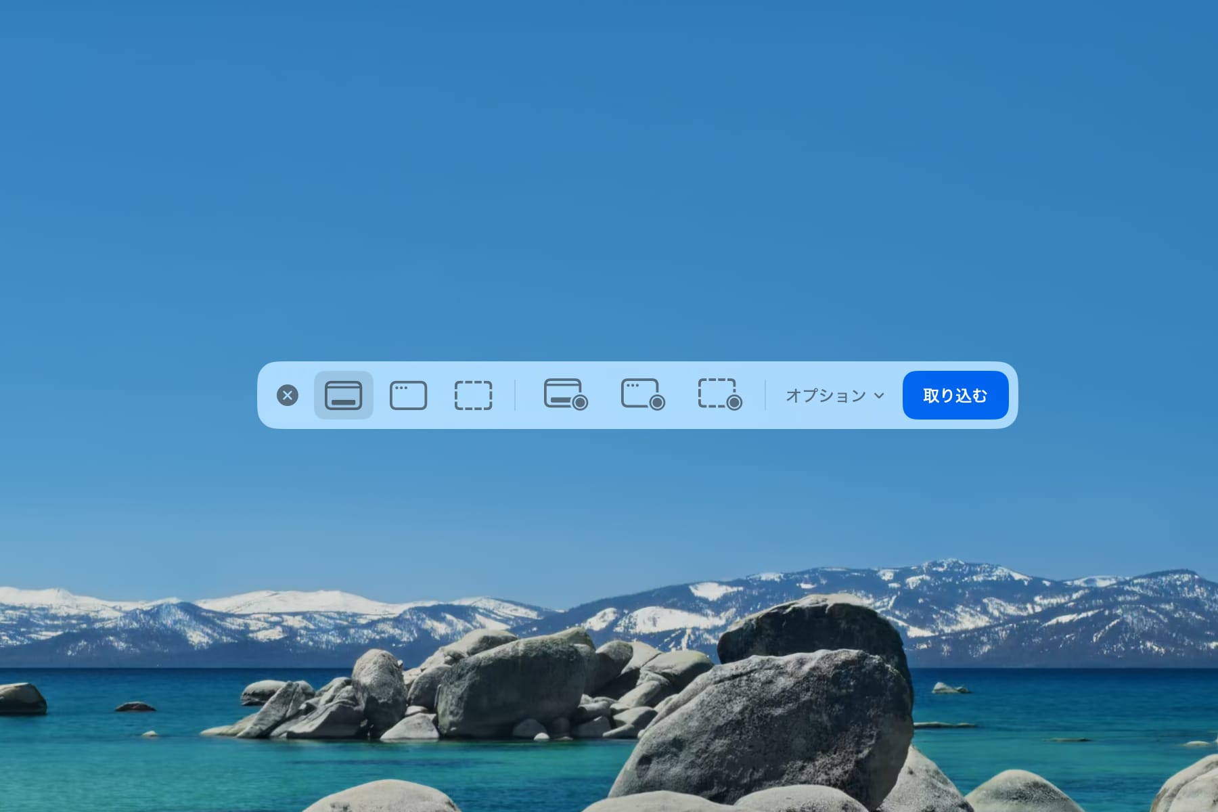This screenshot has height=812, width=1218.
Task: Expand the chevron next to オプション
Action: (x=878, y=396)
